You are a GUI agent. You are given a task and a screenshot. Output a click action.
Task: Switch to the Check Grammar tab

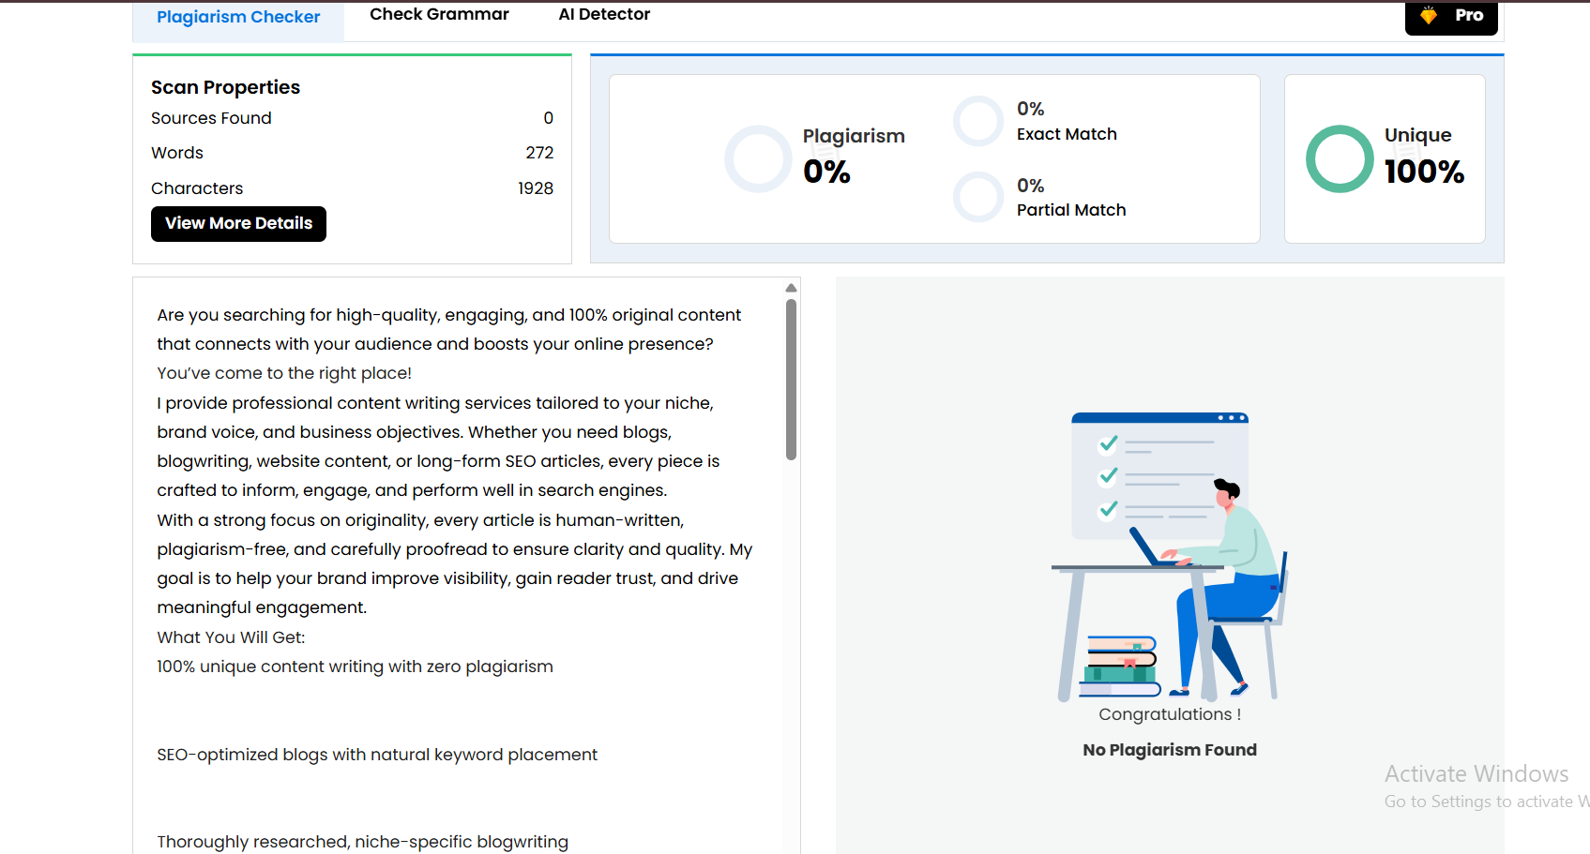tap(438, 14)
